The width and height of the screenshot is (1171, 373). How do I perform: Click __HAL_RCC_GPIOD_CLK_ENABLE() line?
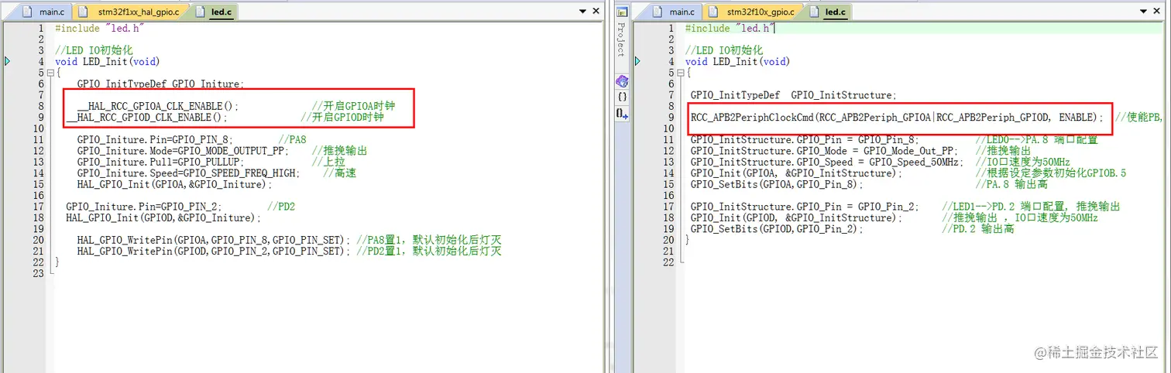[147, 118]
